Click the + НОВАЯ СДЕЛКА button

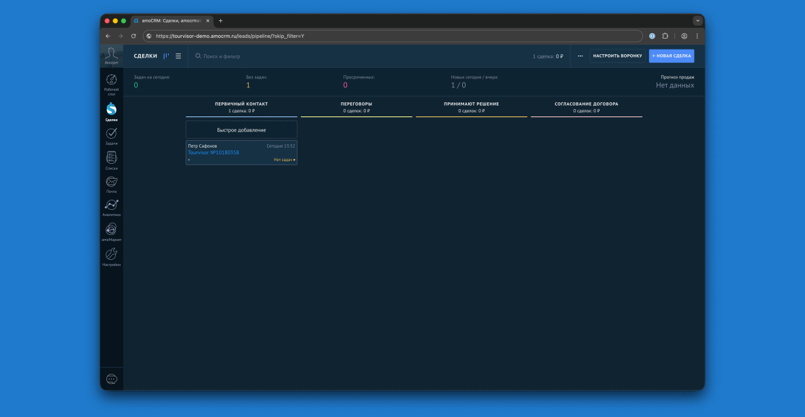[x=672, y=56]
